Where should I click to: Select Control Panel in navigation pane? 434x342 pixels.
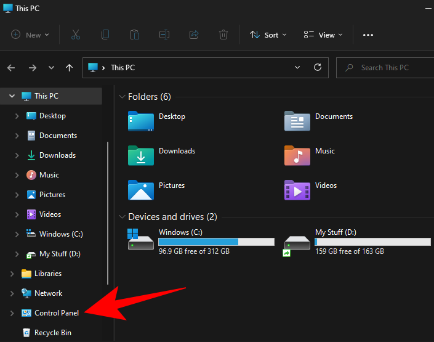(56, 313)
